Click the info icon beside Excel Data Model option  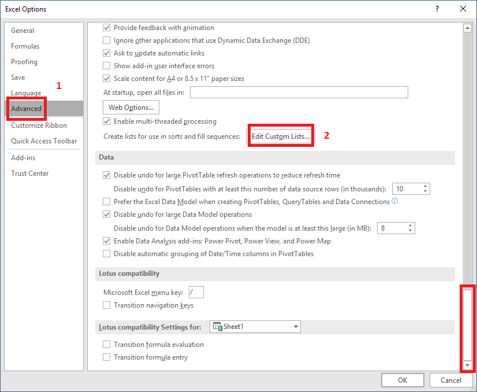[x=395, y=202]
